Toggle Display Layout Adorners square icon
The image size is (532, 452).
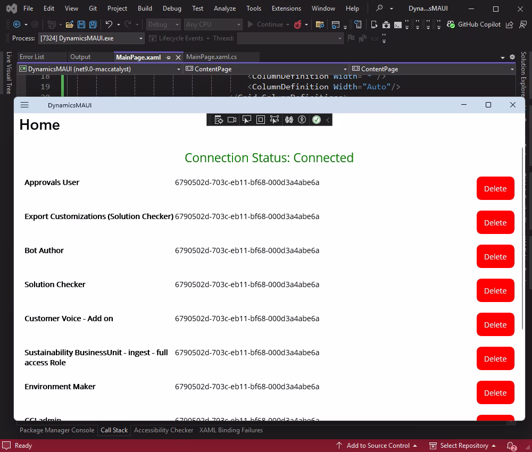point(261,120)
